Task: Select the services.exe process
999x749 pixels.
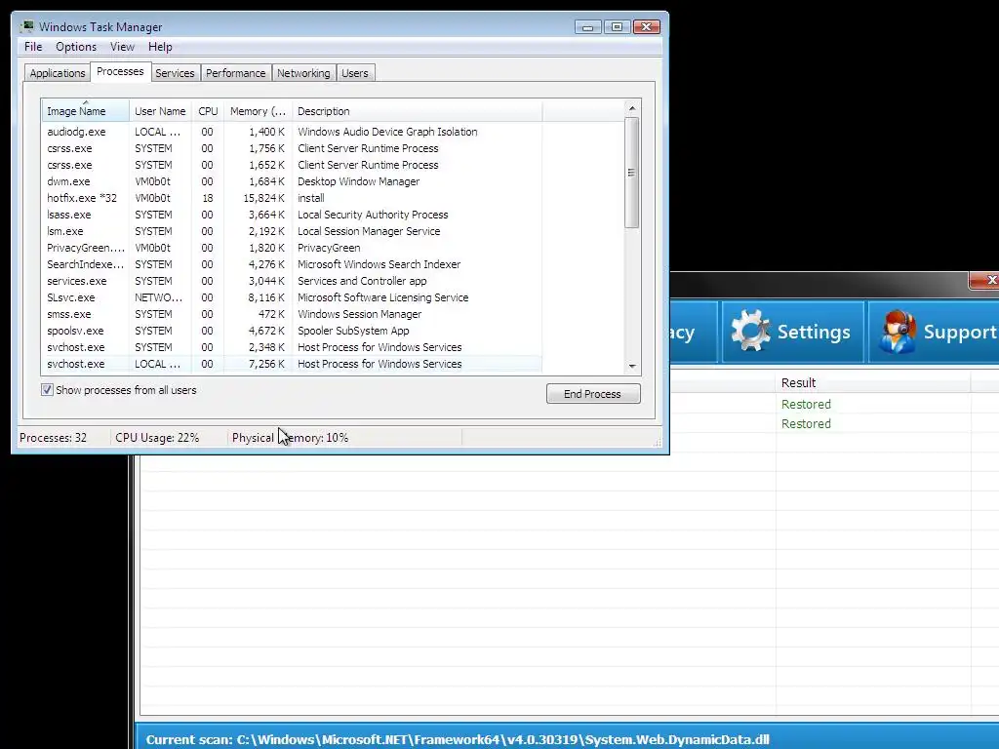Action: pos(292,281)
